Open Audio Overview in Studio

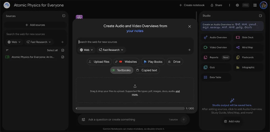coord(216,37)
